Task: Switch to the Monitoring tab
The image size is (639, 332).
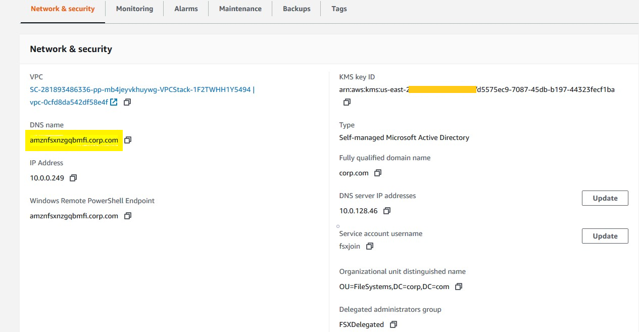Action: pyautogui.click(x=134, y=9)
